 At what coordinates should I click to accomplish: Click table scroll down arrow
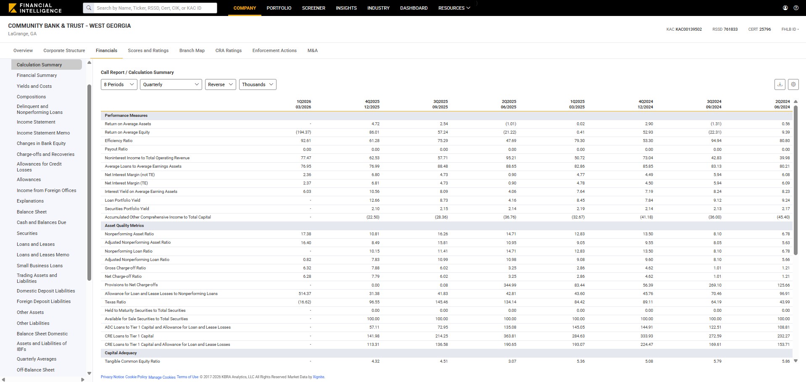pos(795,361)
